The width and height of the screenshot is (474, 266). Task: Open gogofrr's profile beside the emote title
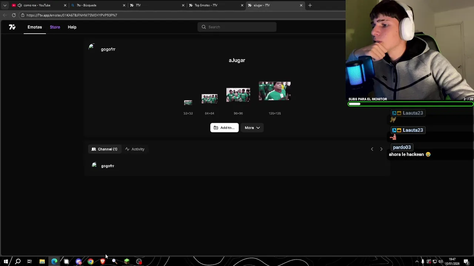(x=108, y=49)
